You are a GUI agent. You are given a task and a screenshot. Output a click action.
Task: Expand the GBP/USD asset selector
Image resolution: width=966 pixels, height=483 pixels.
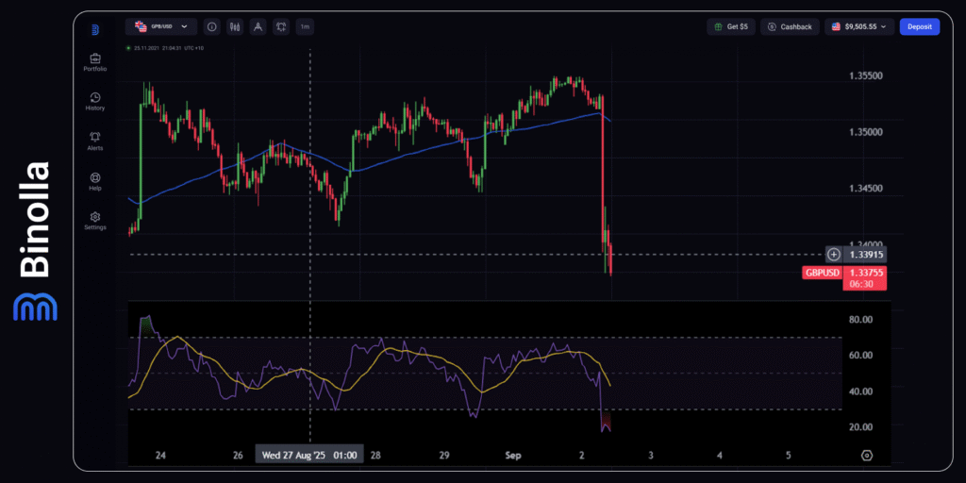[x=160, y=27]
